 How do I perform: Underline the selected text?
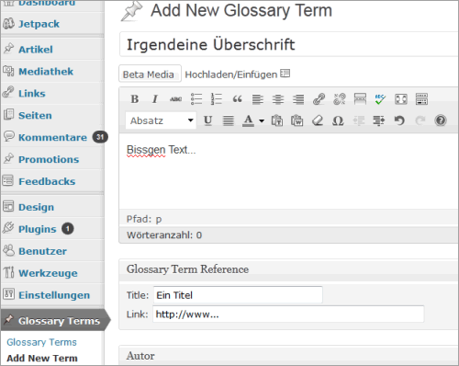pos(208,120)
